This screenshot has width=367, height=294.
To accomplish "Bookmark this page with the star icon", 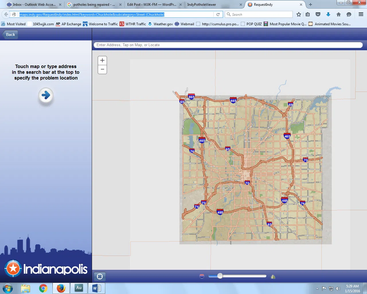I will click(x=299, y=14).
